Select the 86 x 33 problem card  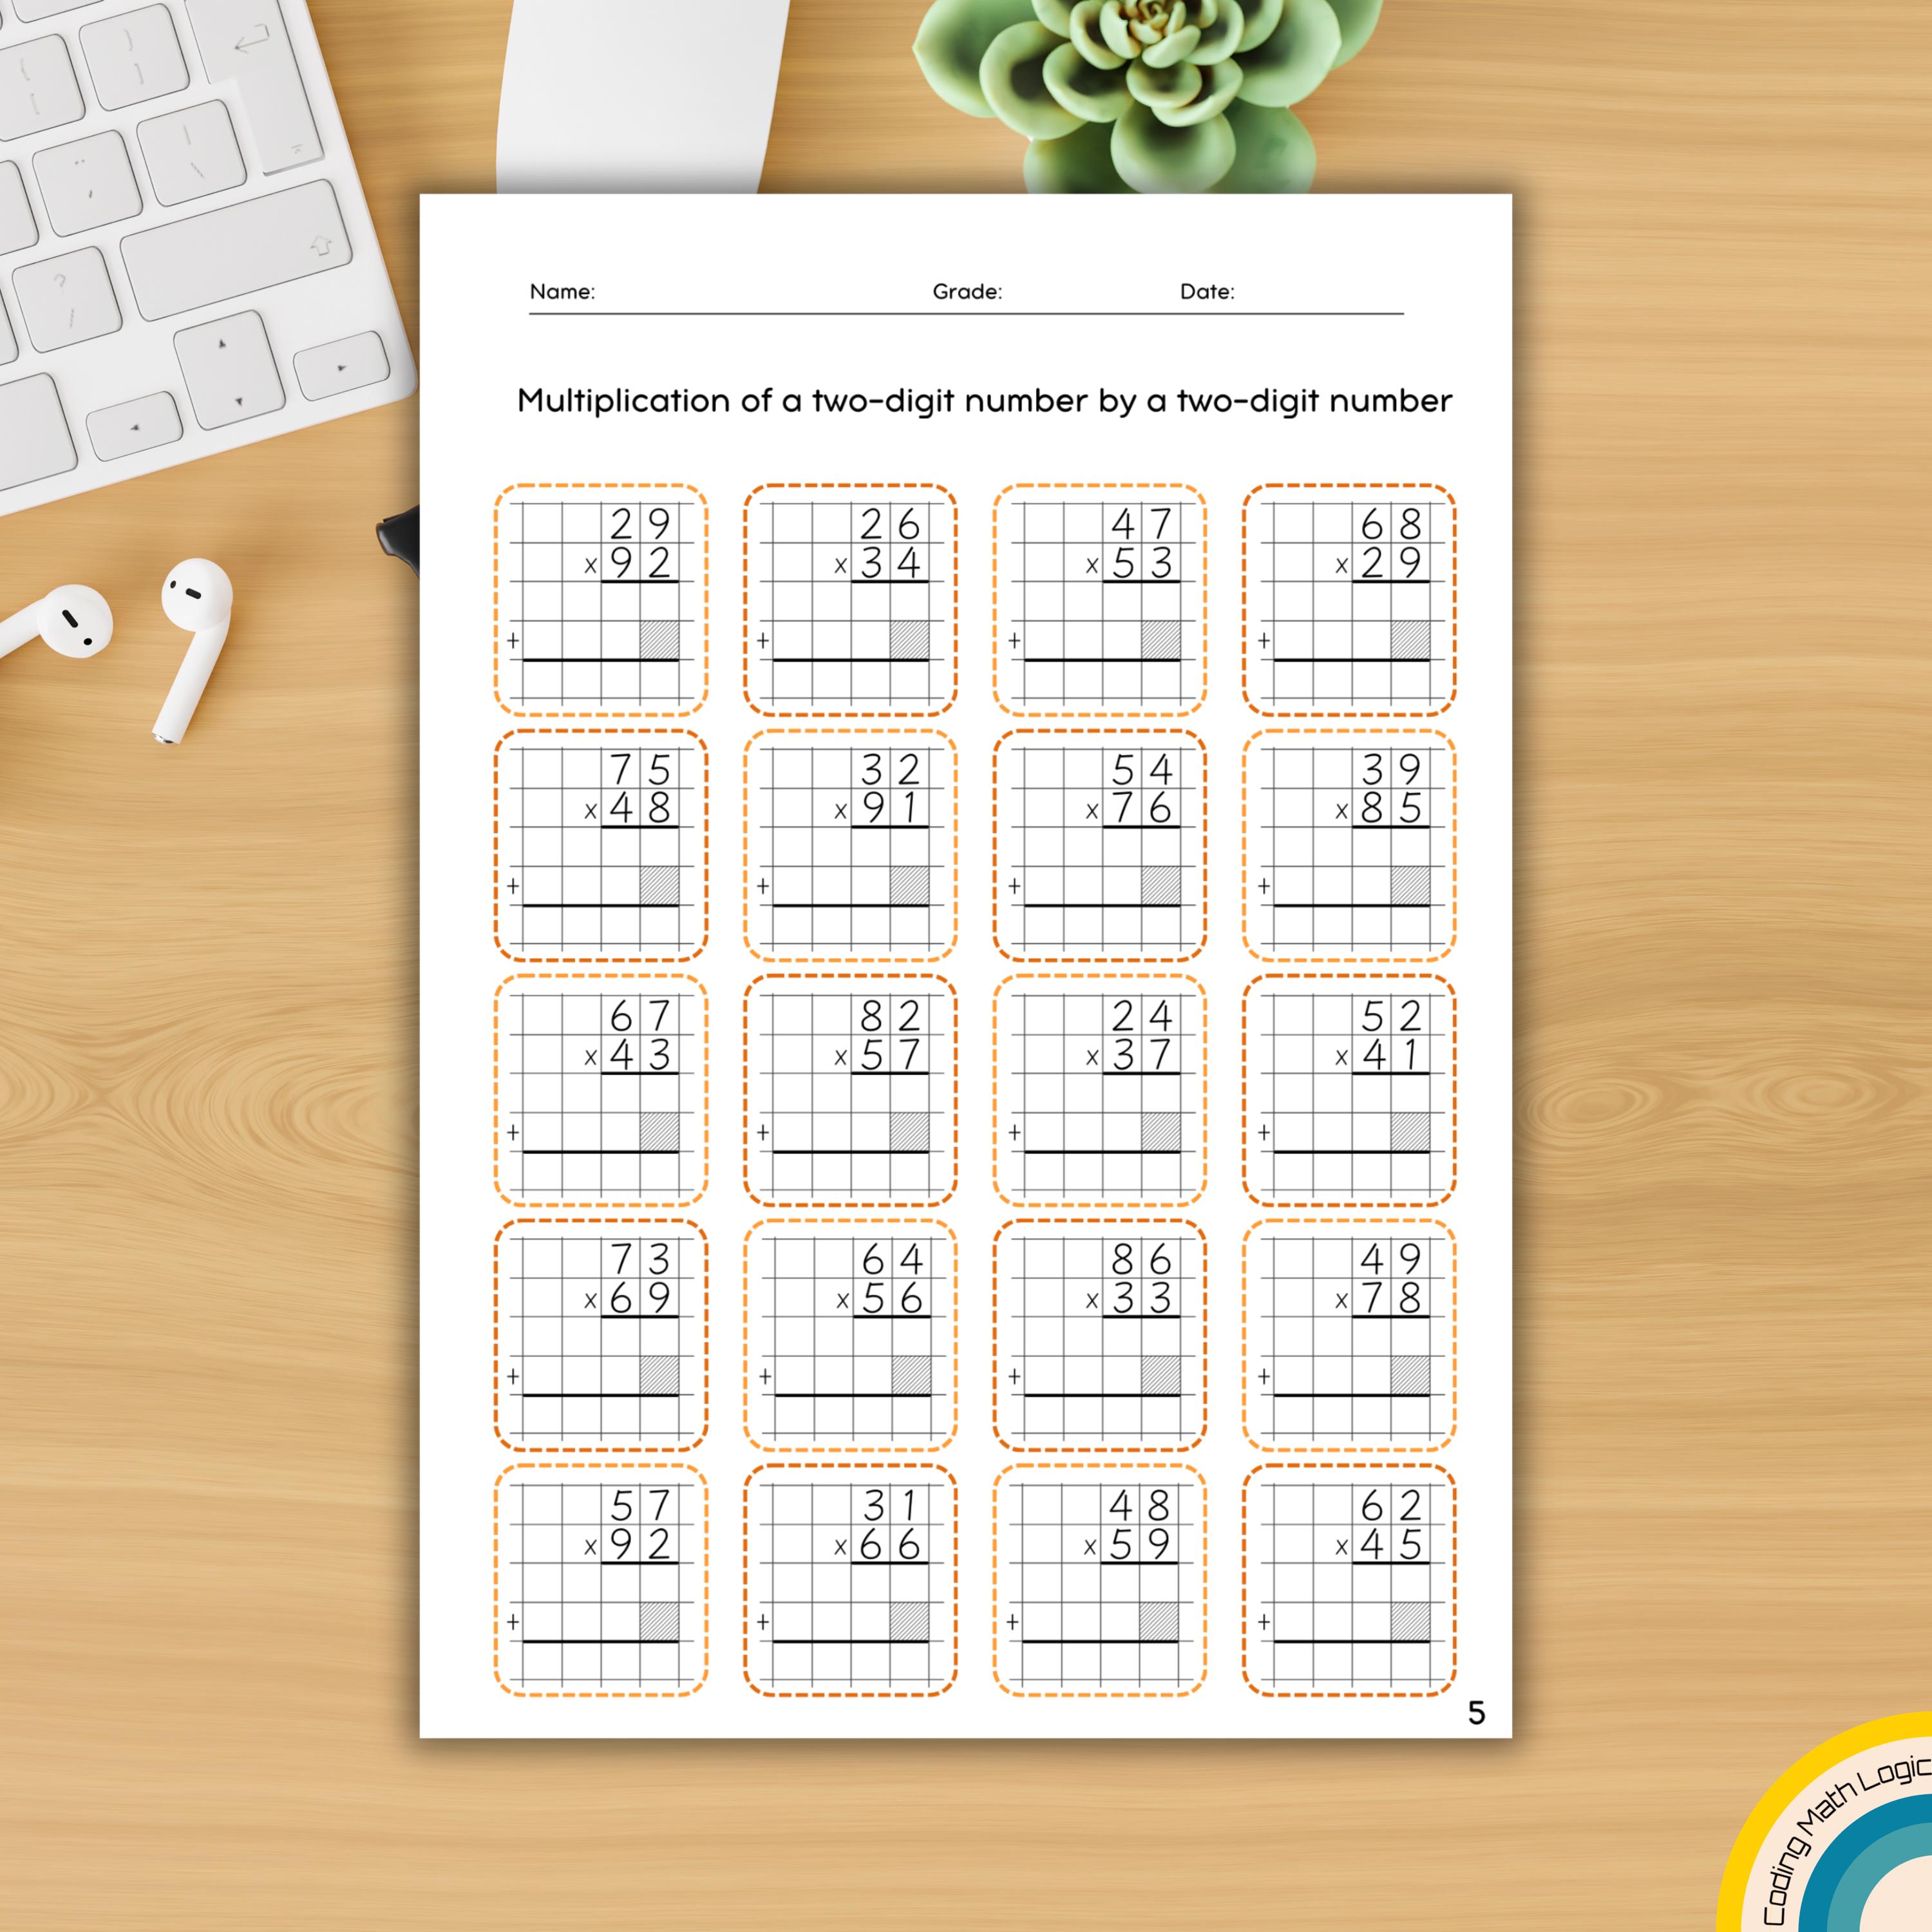pyautogui.click(x=1100, y=1335)
